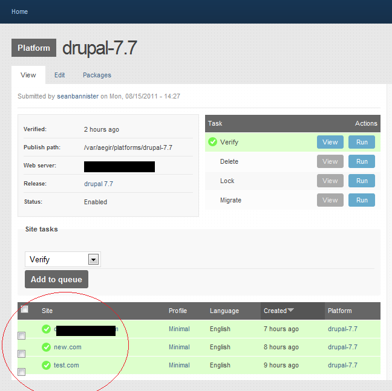Switch to the Edit tab
This screenshot has height=391, width=392.
pyautogui.click(x=59, y=75)
